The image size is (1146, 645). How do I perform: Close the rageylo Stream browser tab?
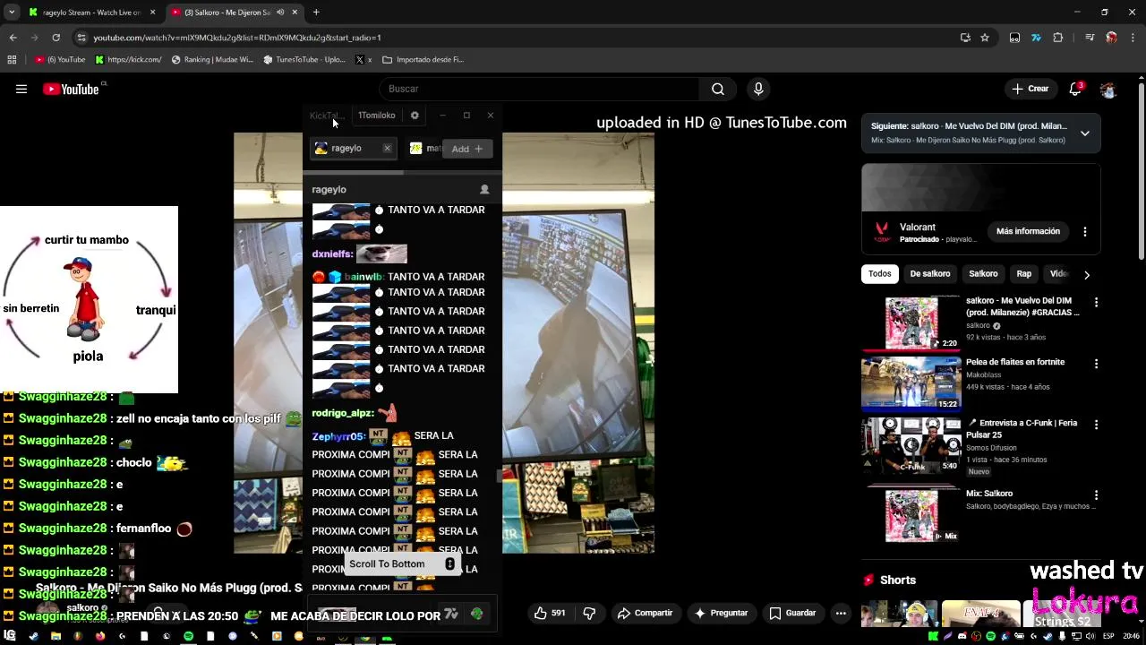[x=152, y=13]
